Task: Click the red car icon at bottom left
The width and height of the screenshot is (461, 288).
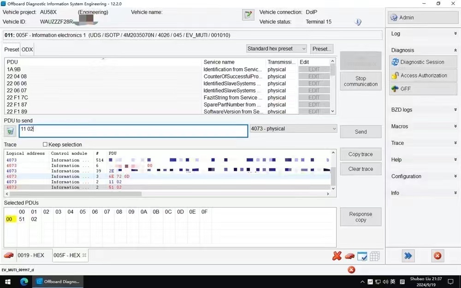Action: pyautogui.click(x=9, y=255)
